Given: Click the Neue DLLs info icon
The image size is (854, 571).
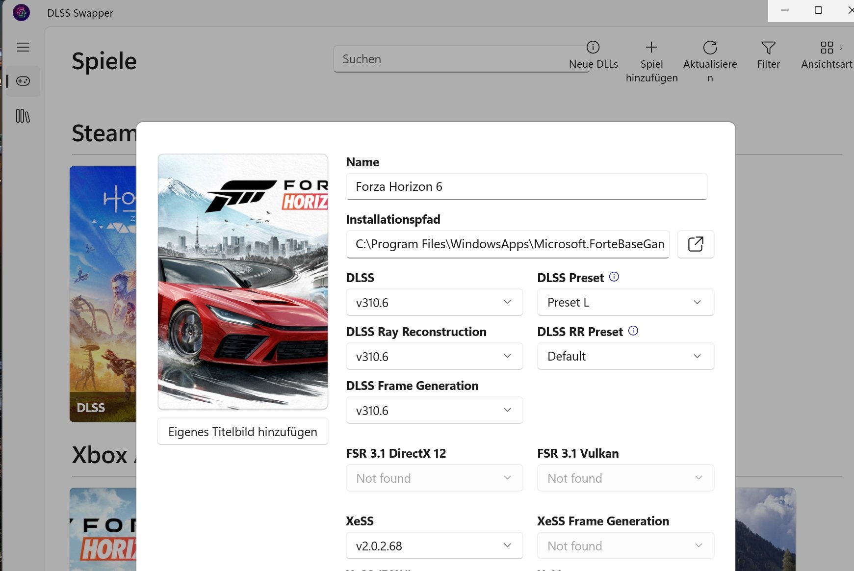Looking at the screenshot, I should point(593,47).
